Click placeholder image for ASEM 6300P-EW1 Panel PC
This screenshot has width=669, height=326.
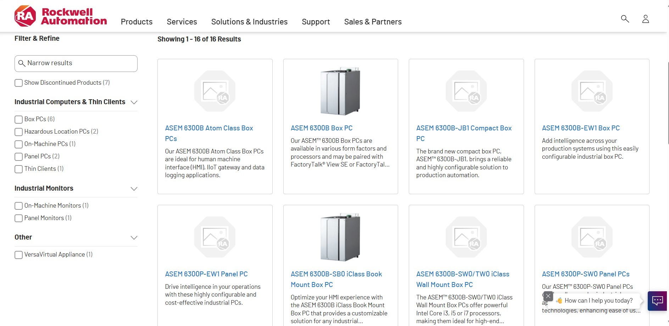(x=215, y=237)
